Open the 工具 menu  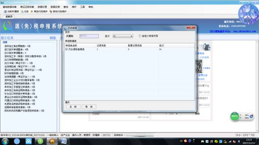pyautogui.click(x=83, y=7)
